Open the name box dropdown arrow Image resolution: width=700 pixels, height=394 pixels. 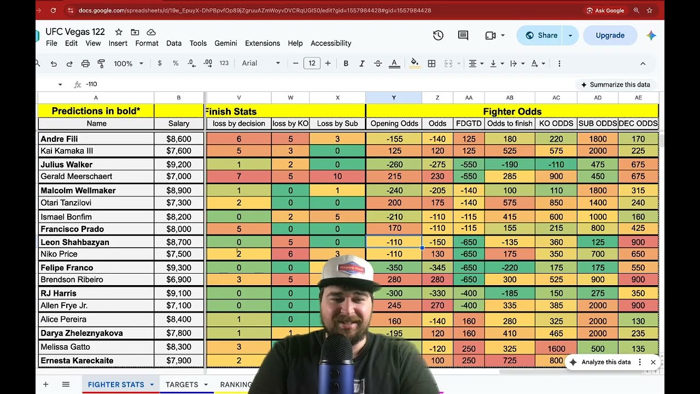tap(60, 84)
